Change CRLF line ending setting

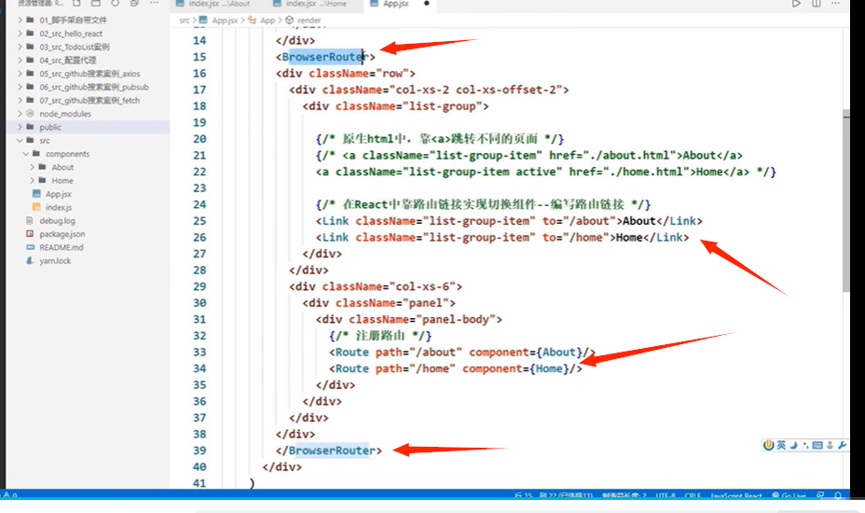693,495
